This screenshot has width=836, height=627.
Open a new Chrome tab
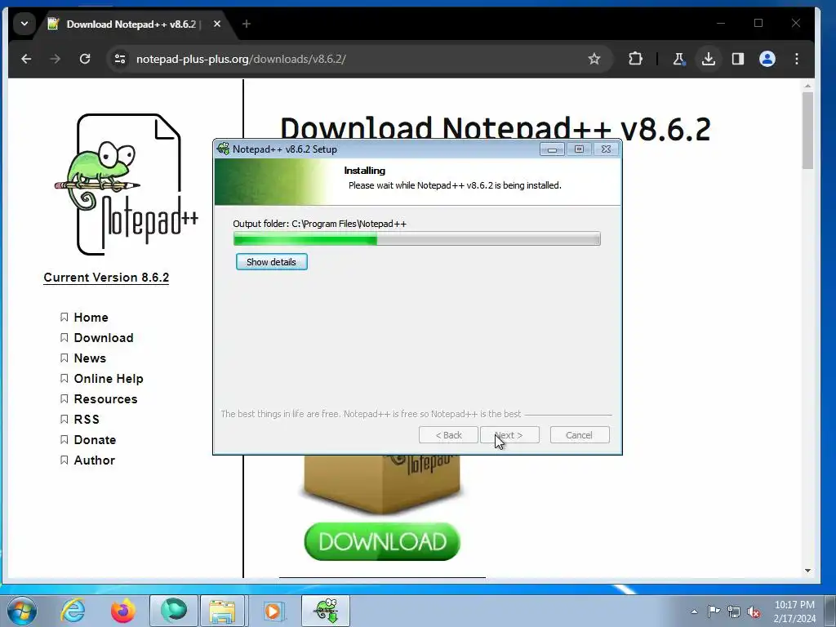pyautogui.click(x=247, y=24)
